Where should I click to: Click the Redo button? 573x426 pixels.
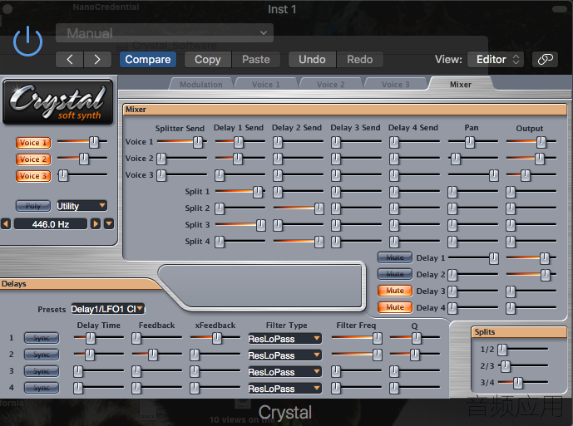pyautogui.click(x=359, y=60)
